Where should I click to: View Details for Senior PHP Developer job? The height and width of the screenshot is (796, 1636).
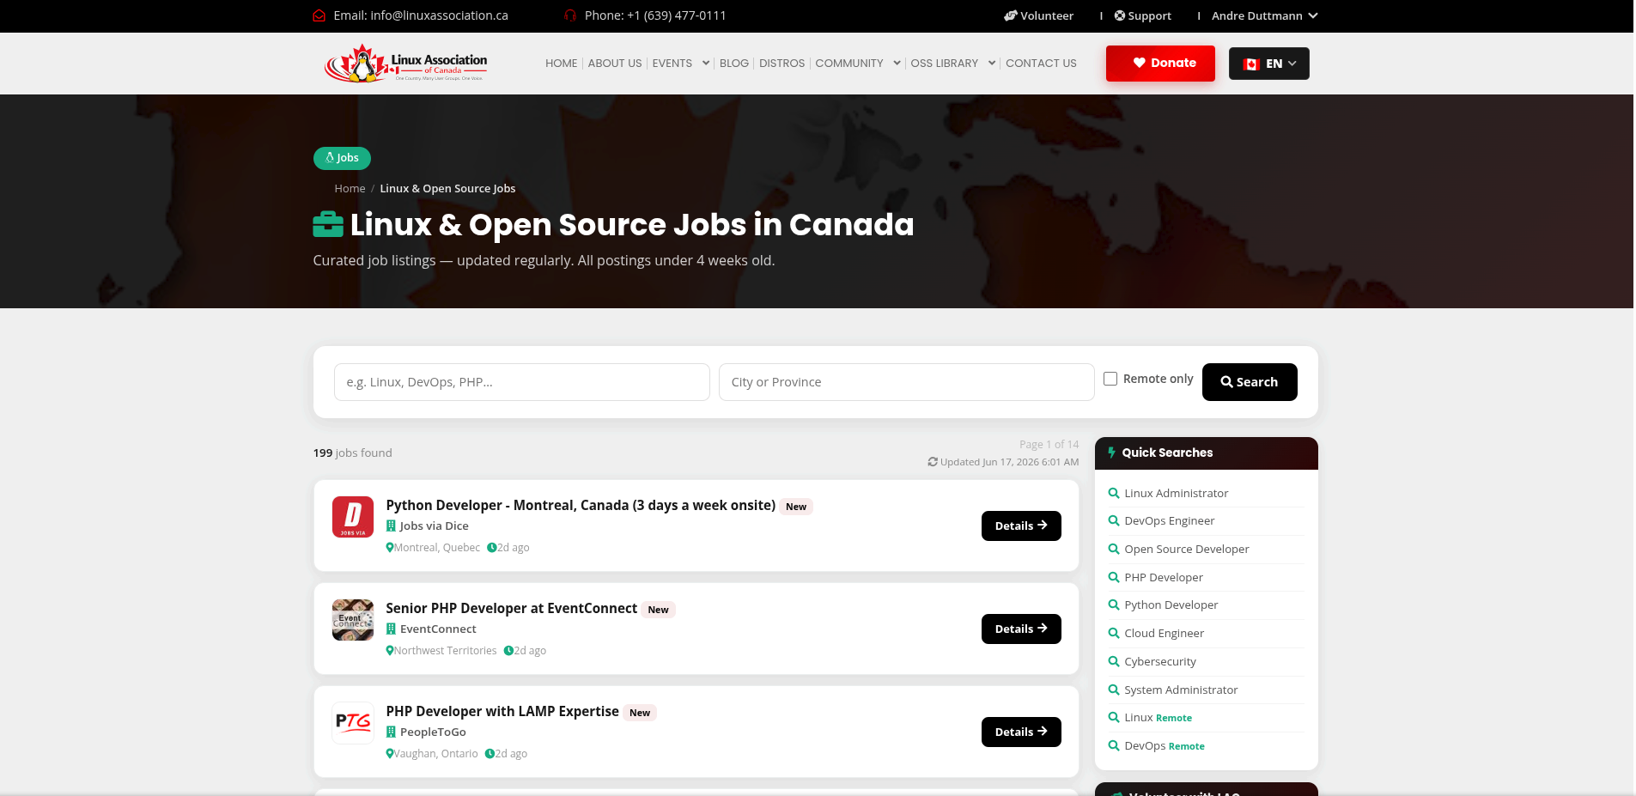point(1021,629)
